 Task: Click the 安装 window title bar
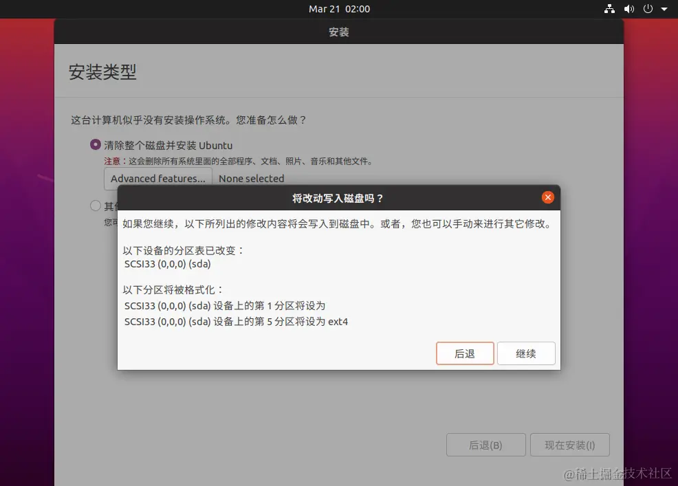click(x=339, y=31)
